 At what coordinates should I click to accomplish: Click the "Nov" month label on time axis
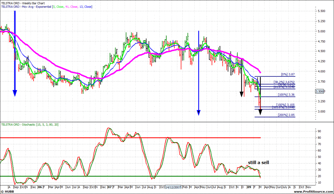coord(309,187)
